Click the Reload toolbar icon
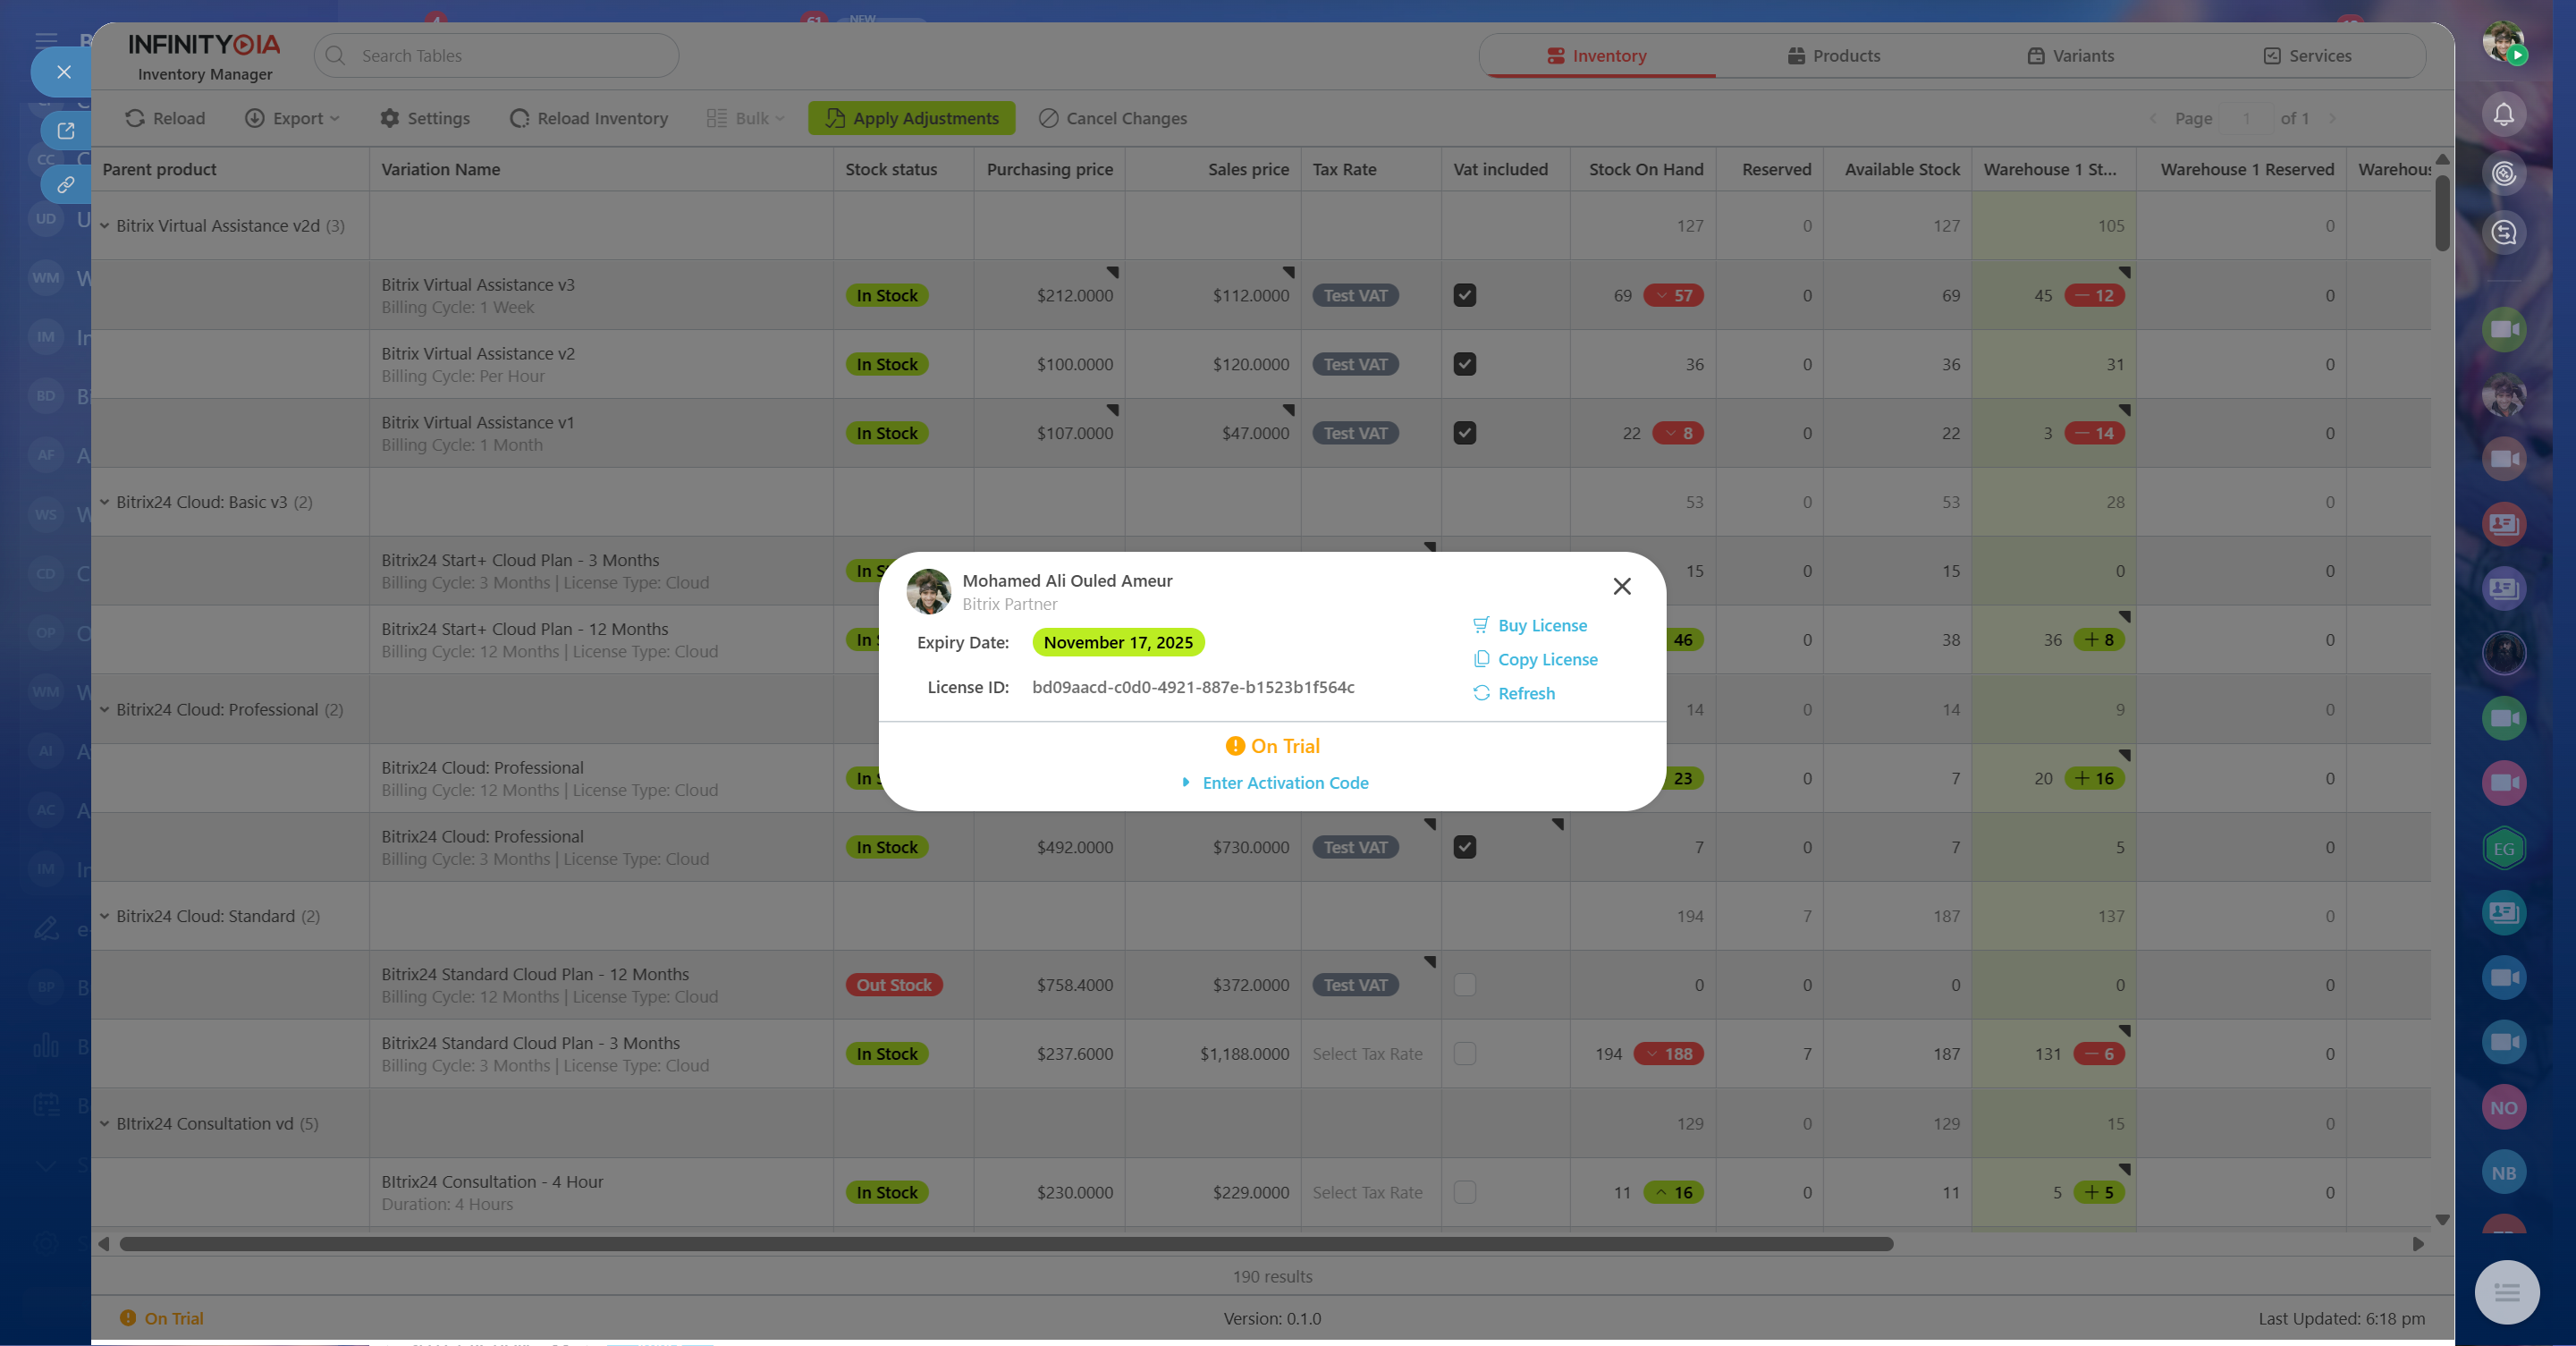Viewport: 2576px width, 1346px height. (135, 118)
